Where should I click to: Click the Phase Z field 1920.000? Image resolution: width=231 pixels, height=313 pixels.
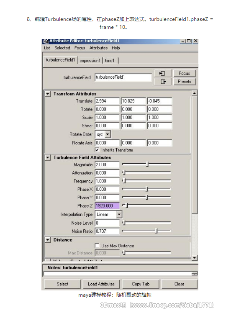click(107, 206)
